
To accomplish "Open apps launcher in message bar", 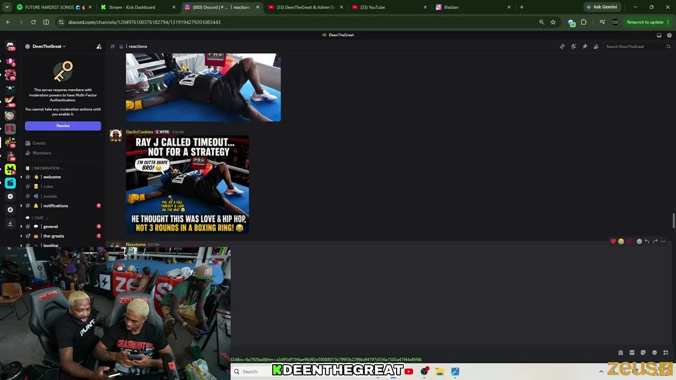I will [666, 353].
